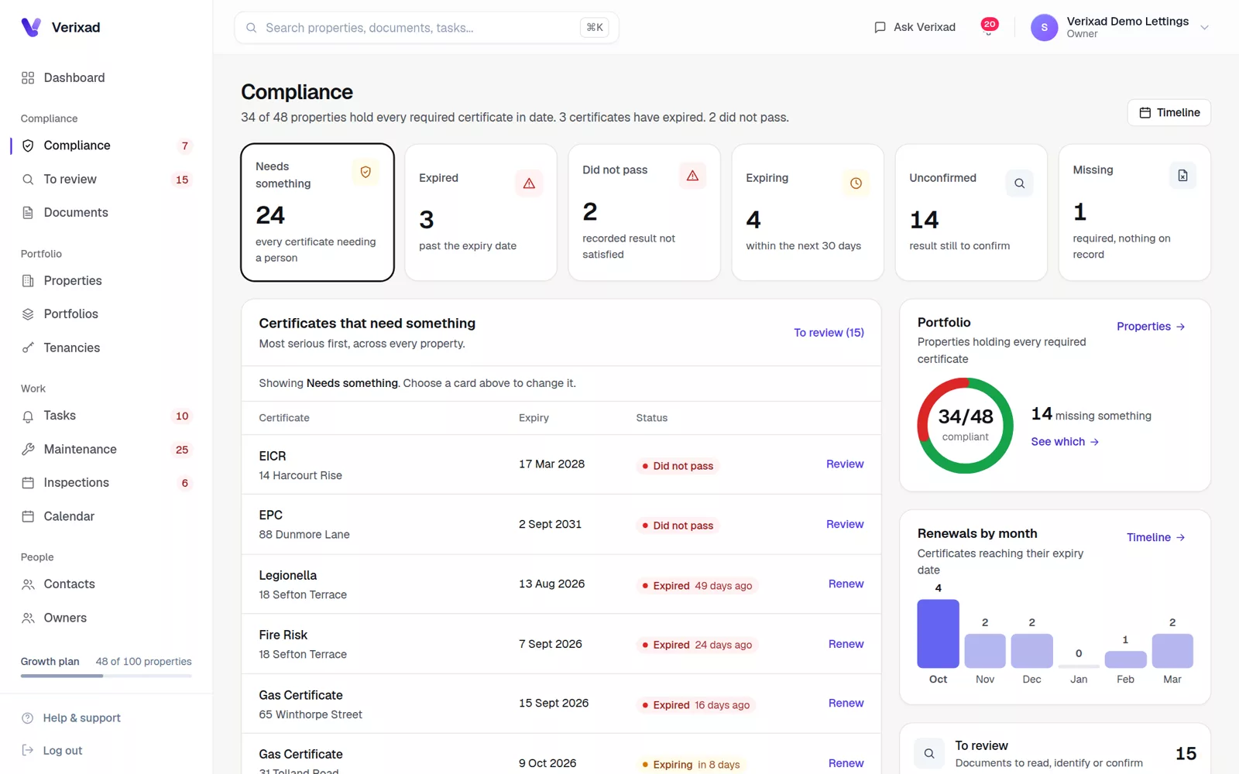Image resolution: width=1239 pixels, height=774 pixels.
Task: Click the Owners people icon in sidebar
Action: (x=28, y=618)
